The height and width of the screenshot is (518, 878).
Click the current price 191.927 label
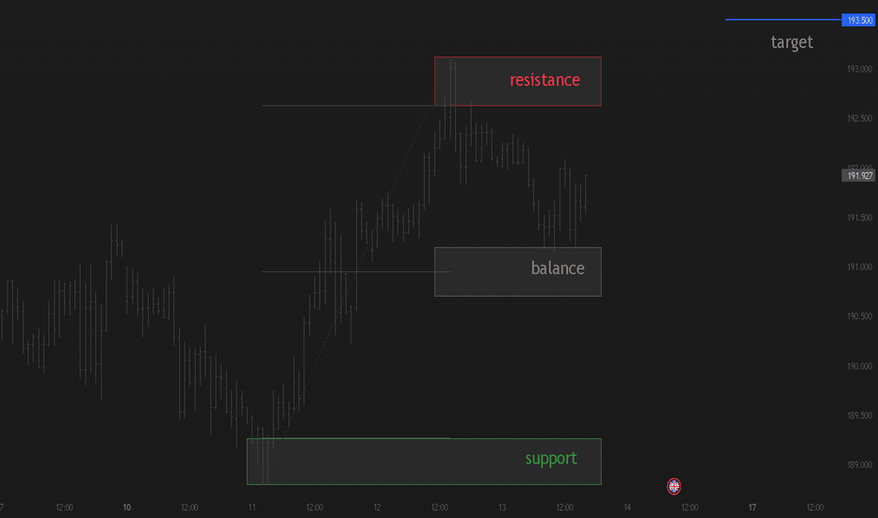(x=859, y=176)
